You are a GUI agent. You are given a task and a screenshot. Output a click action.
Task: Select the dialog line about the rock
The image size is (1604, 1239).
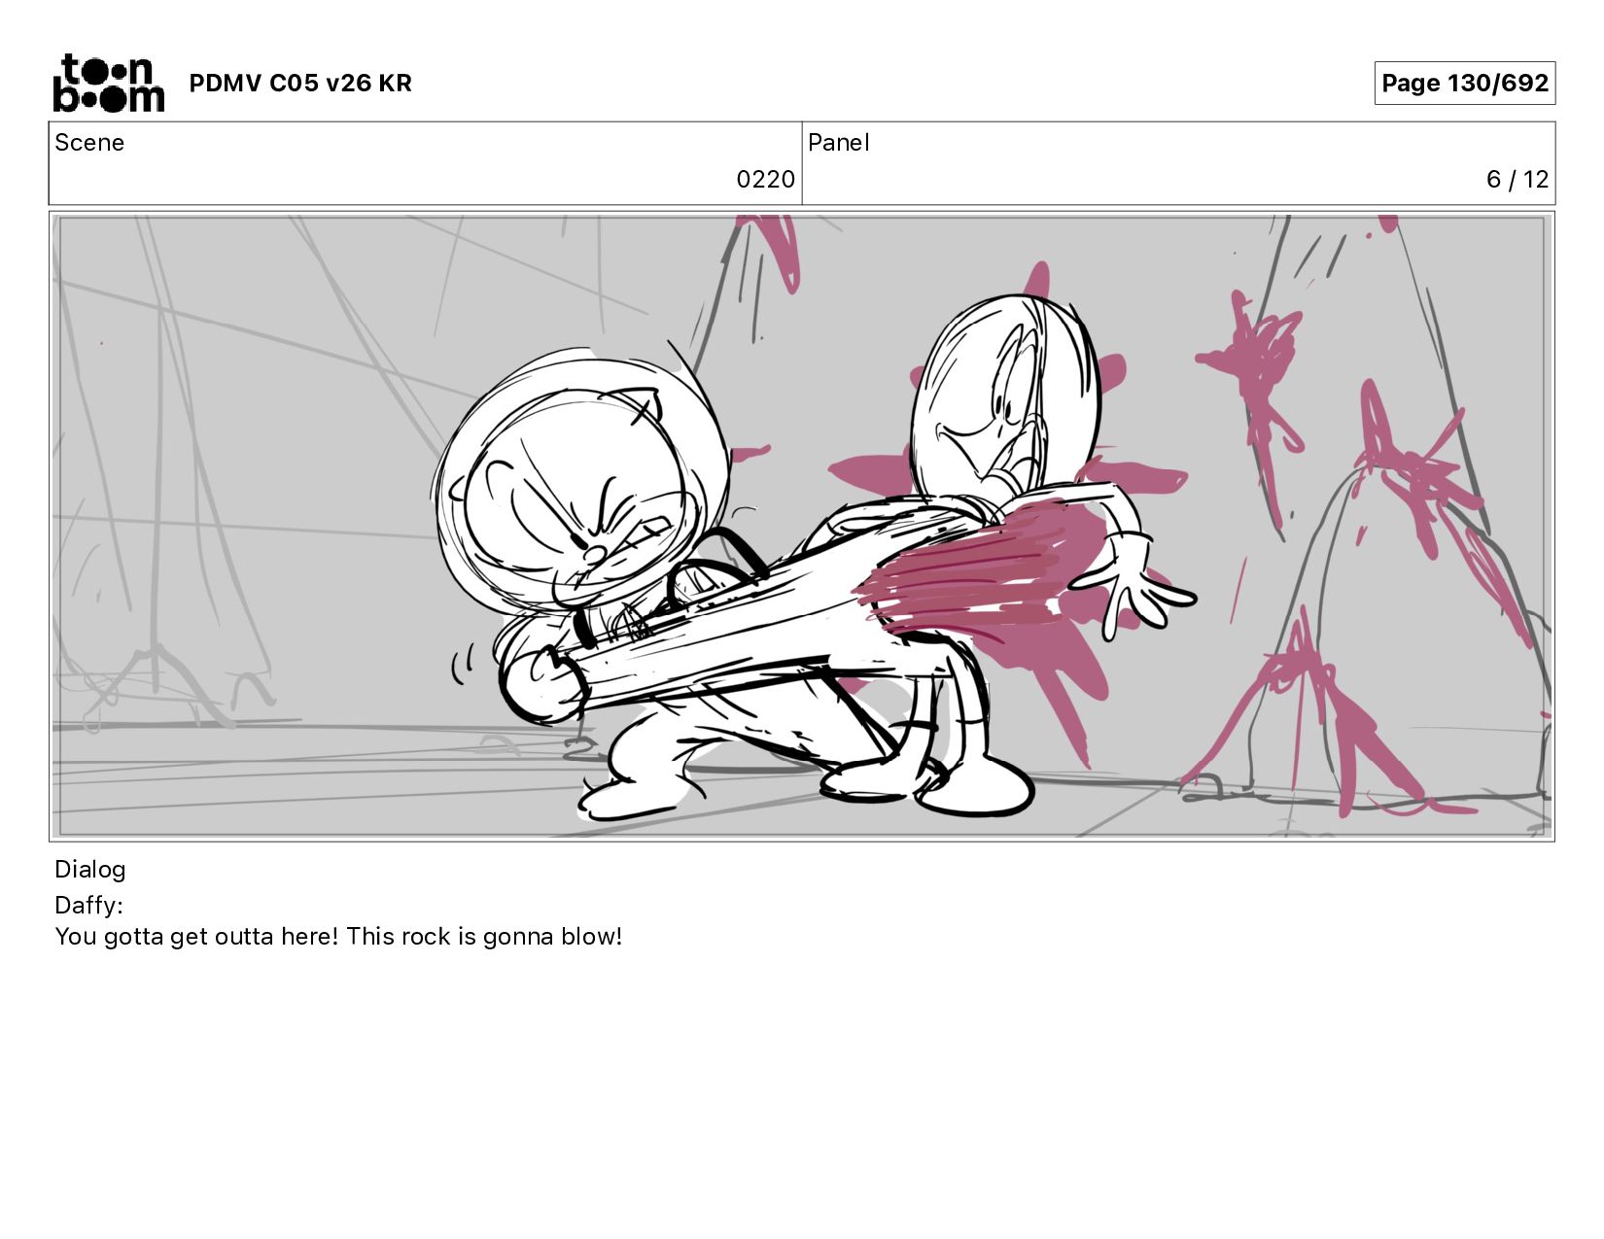338,937
